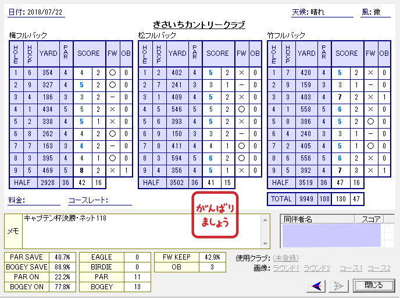This screenshot has width=400, height=298.
Task: Click the 梅 hole 1 yardage 354
Action: click(x=48, y=73)
